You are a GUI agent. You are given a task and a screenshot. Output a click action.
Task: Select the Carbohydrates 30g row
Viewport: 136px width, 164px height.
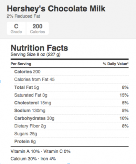click(x=71, y=118)
